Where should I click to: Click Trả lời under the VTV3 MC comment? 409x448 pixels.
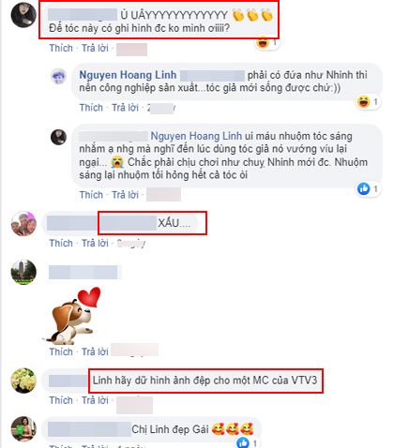(x=95, y=400)
